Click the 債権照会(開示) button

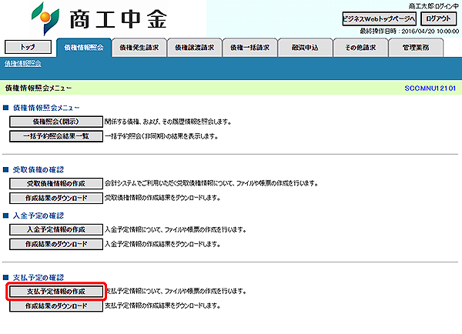point(56,122)
